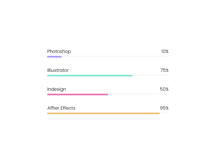216x162 pixels.
Task: Click the unfilled gray track of Affter Effects bar
Action: click(164, 113)
